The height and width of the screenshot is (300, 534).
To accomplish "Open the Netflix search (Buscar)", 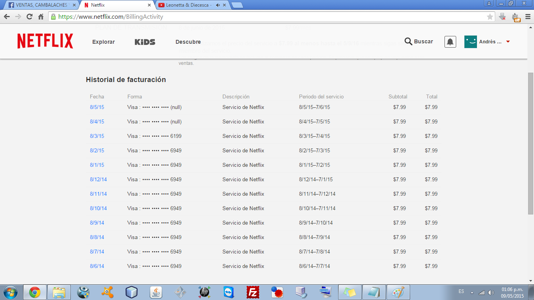I will click(x=419, y=41).
